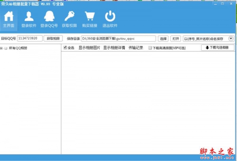Viewport: 237px width, 161px height.
Task: Switch to 显示相册详情 tab
Action: coord(114,48)
